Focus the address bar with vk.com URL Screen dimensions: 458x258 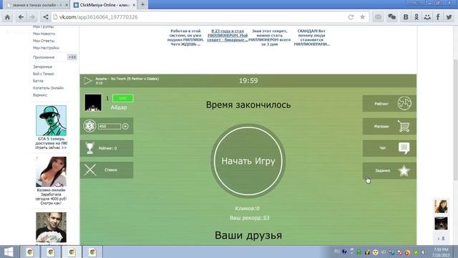point(202,17)
